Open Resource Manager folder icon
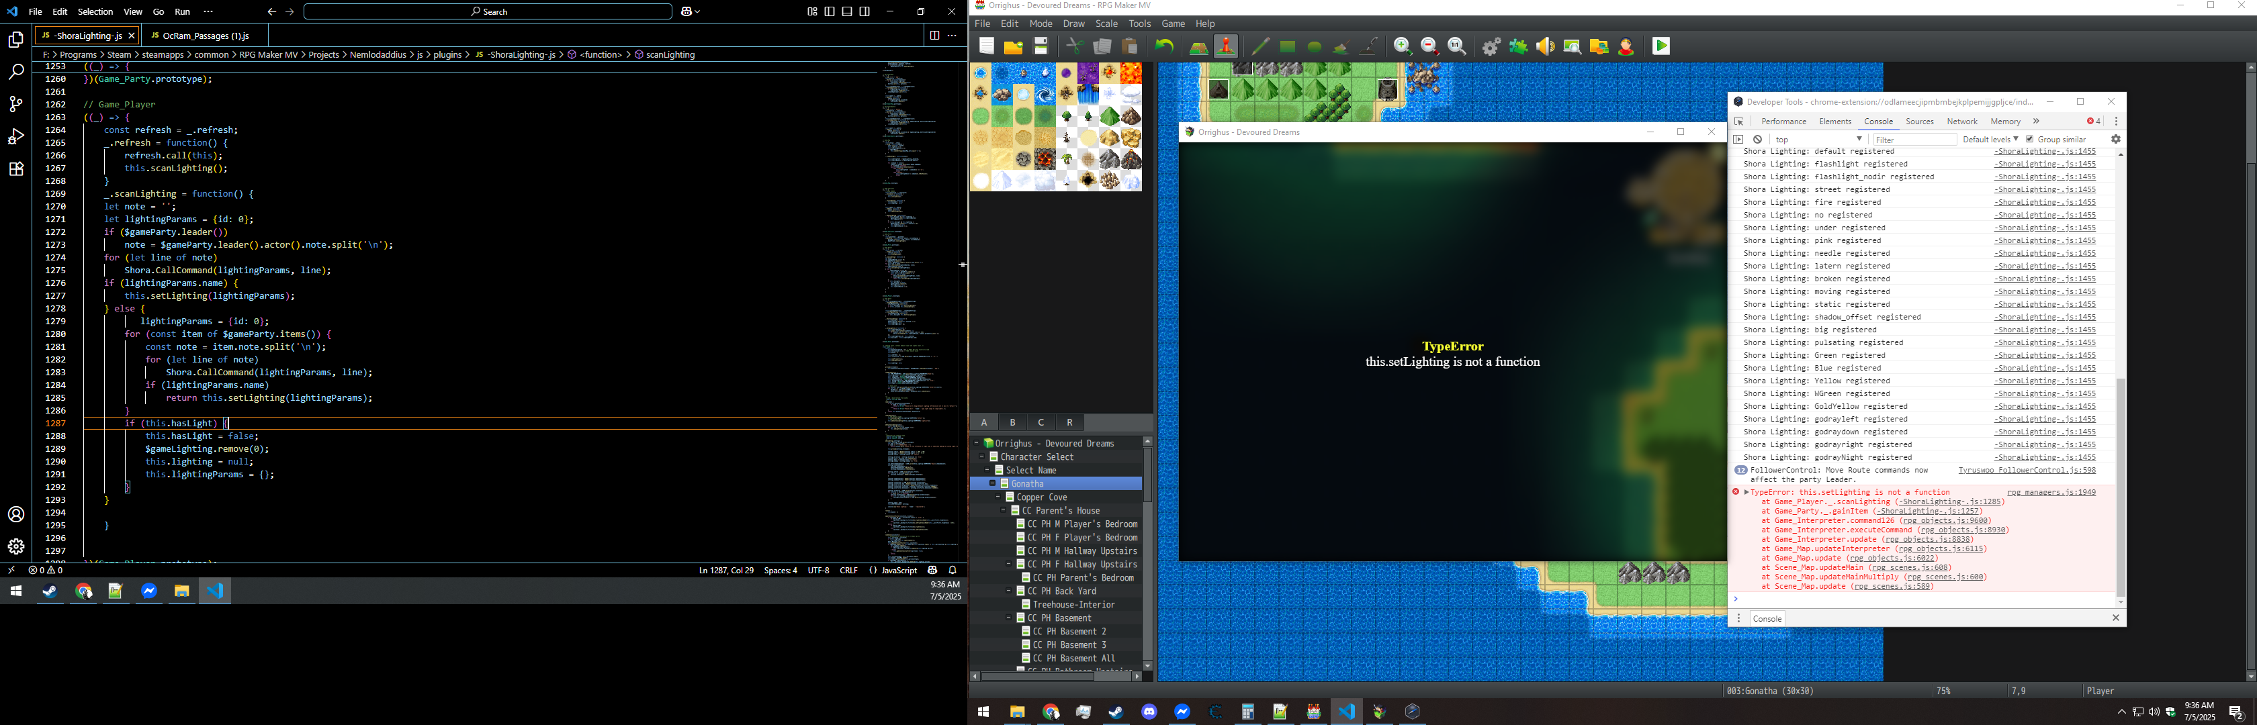 click(x=1599, y=46)
